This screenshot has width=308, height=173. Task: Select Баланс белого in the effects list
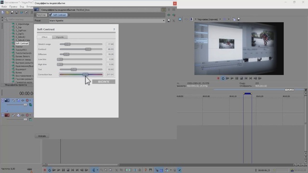click(23, 56)
